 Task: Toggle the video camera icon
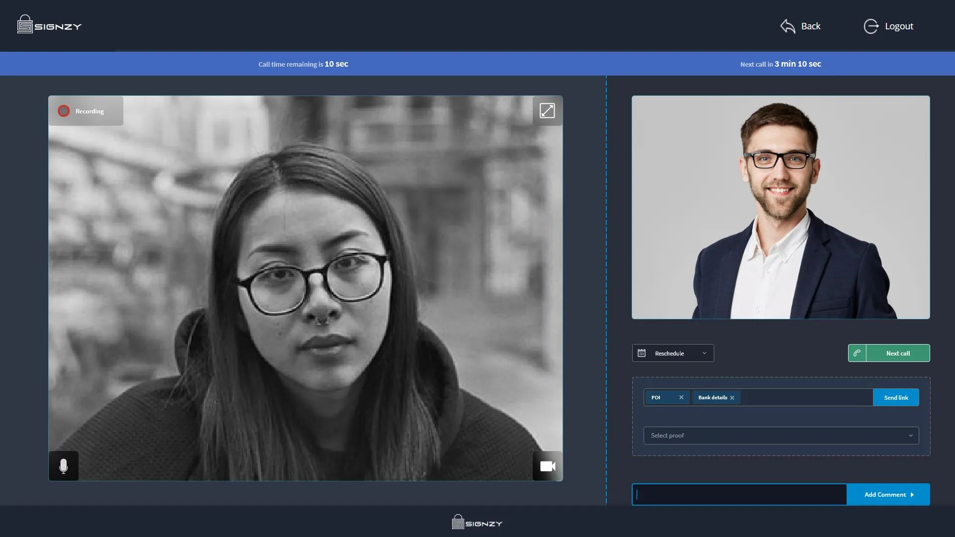pyautogui.click(x=547, y=466)
